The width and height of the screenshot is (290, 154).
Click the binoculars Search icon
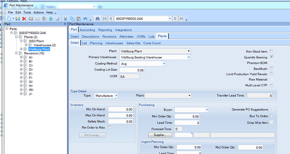(98, 19)
